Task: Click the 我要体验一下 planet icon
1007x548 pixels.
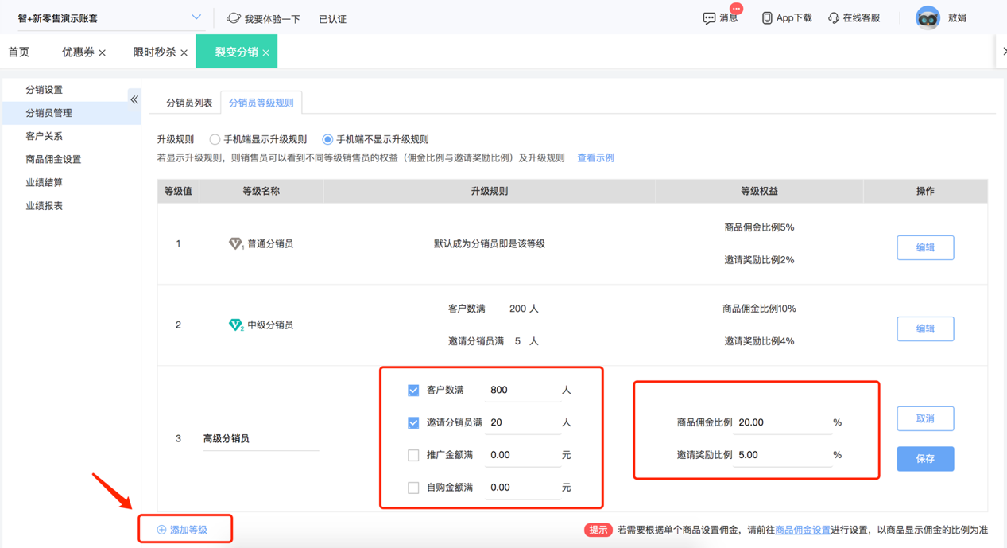Action: tap(234, 17)
